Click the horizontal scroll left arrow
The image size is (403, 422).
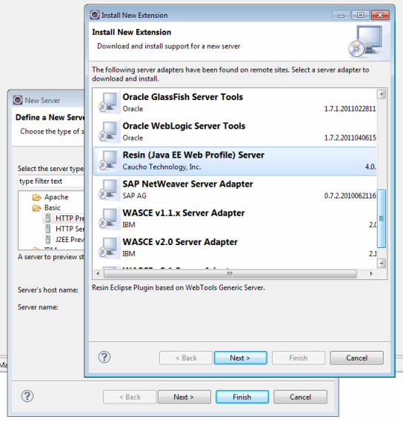coord(98,274)
